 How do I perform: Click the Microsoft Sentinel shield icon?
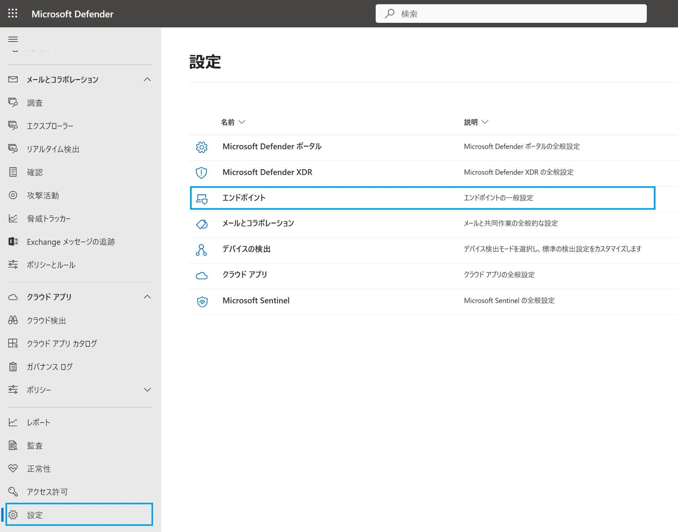tap(202, 301)
